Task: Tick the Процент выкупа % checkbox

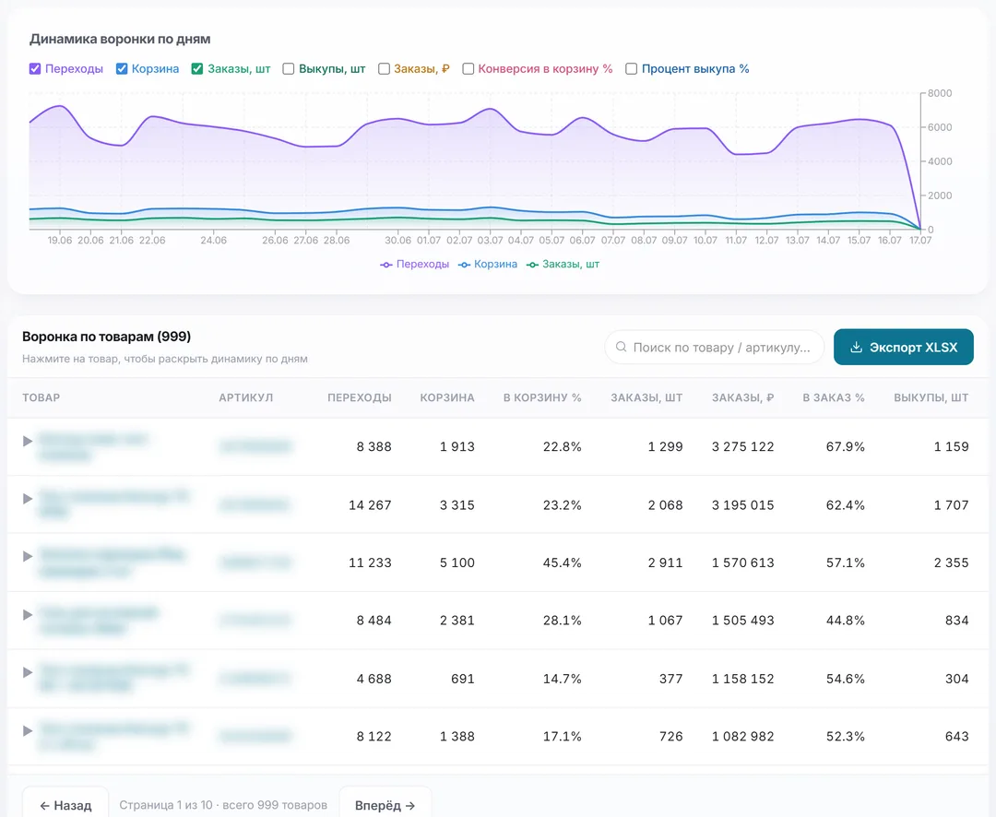Action: pos(631,68)
